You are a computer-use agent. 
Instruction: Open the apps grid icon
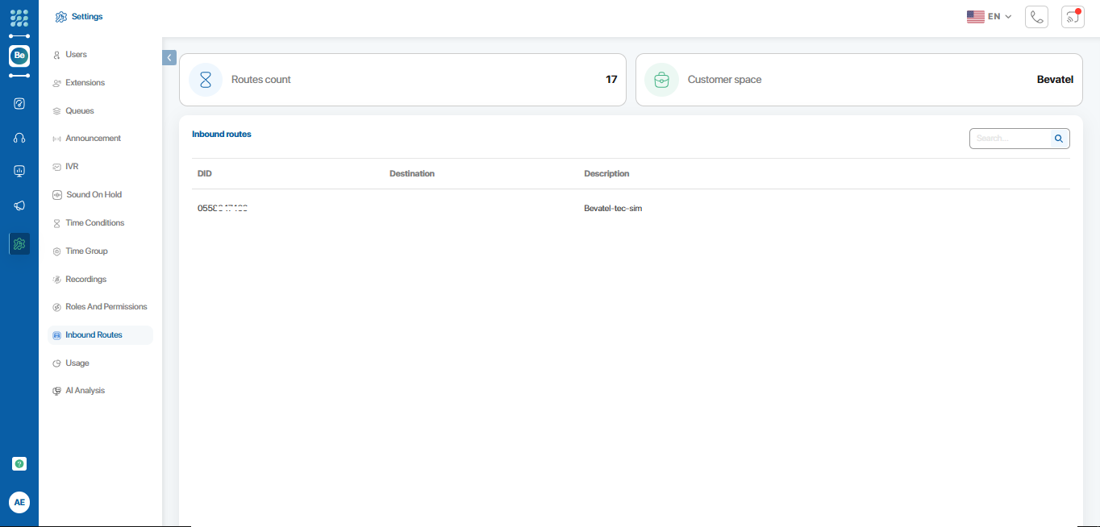click(x=19, y=18)
